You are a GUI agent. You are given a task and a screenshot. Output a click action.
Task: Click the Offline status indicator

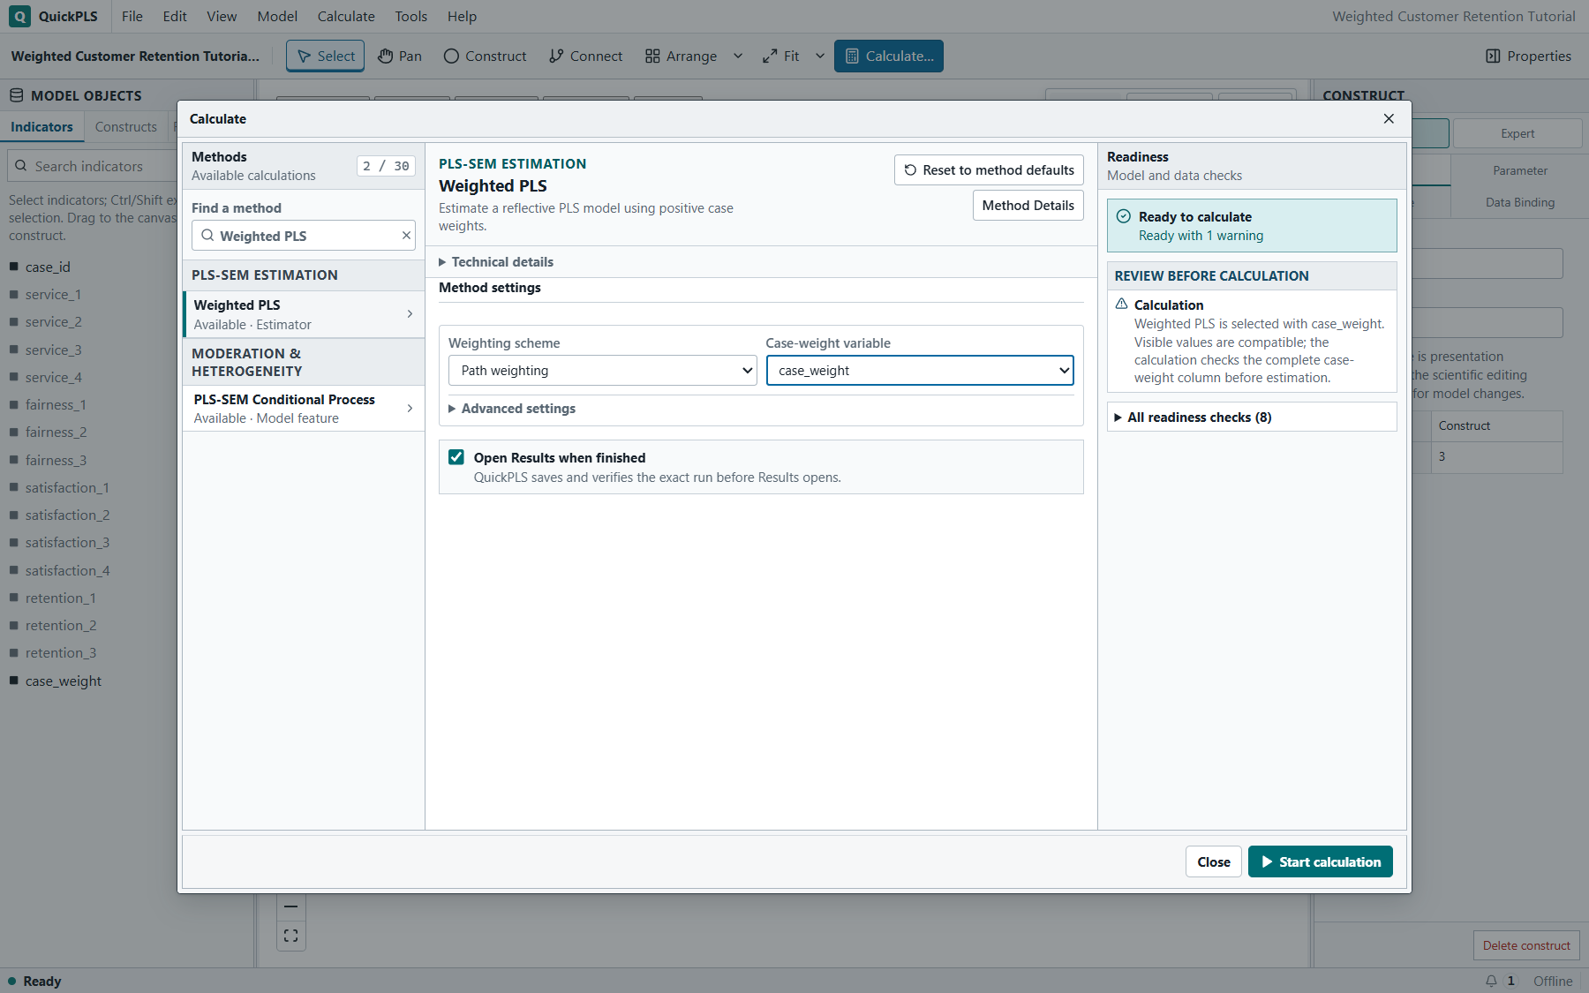(x=1553, y=981)
